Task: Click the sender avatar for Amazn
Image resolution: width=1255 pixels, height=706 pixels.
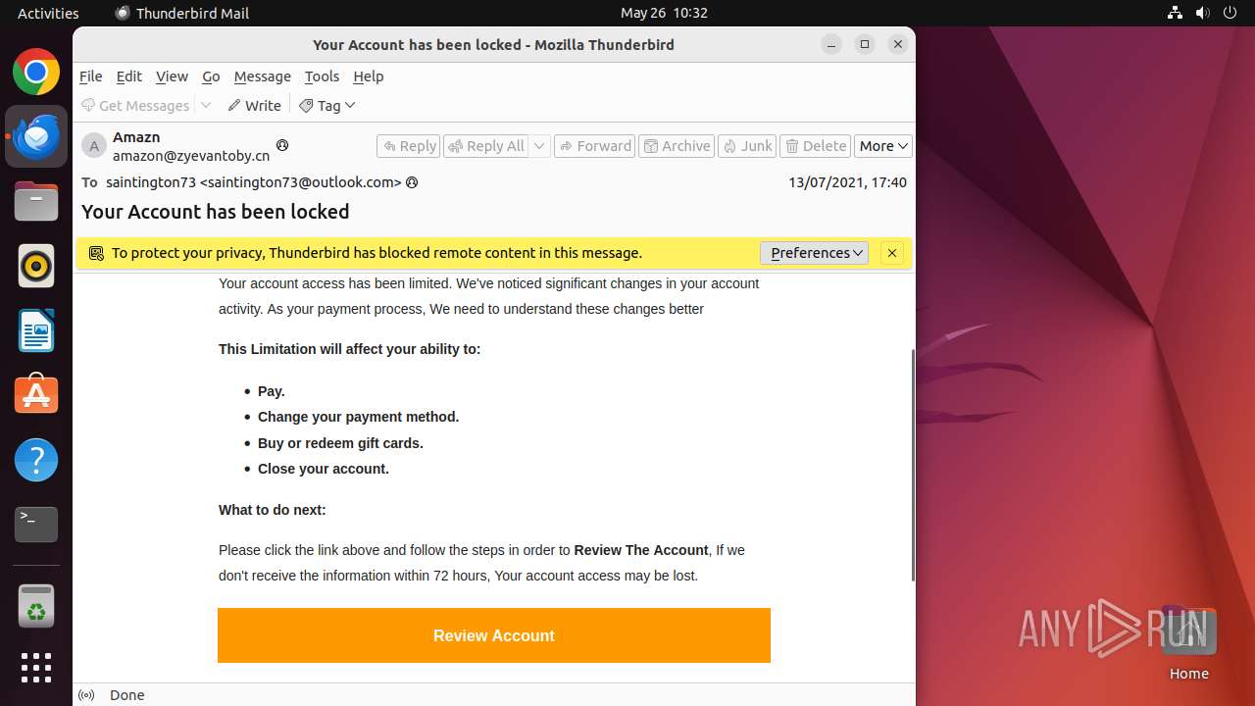Action: pos(93,146)
